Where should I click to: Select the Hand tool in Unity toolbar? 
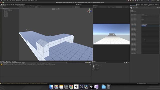click(x=1, y=4)
